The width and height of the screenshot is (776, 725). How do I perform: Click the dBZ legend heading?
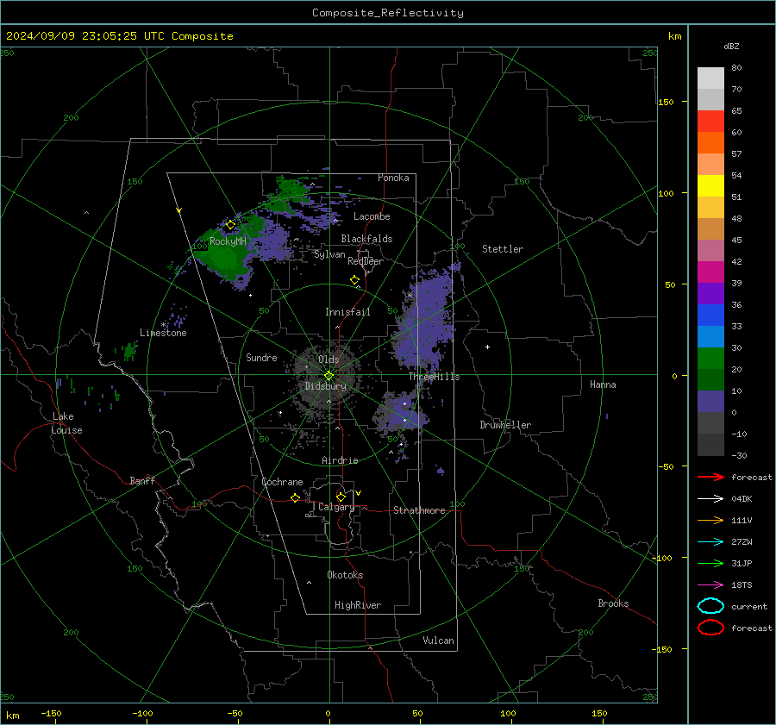(731, 47)
